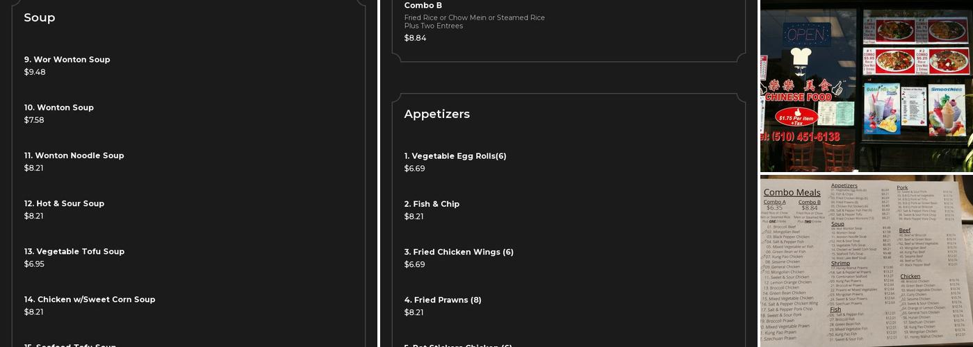Image resolution: width=973 pixels, height=347 pixels.
Task: Click the Appetizers section heading
Action: pyautogui.click(x=437, y=114)
